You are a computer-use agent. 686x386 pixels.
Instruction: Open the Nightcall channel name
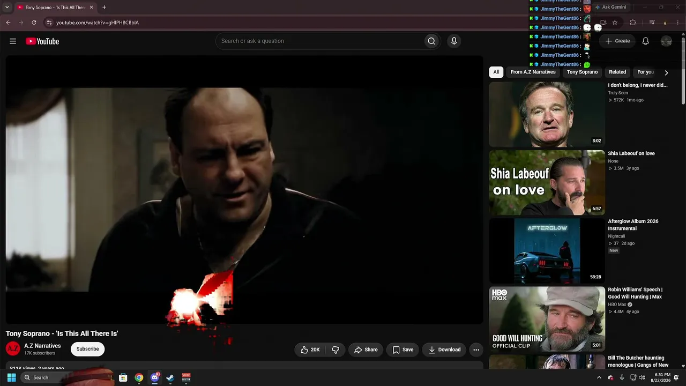click(616, 236)
